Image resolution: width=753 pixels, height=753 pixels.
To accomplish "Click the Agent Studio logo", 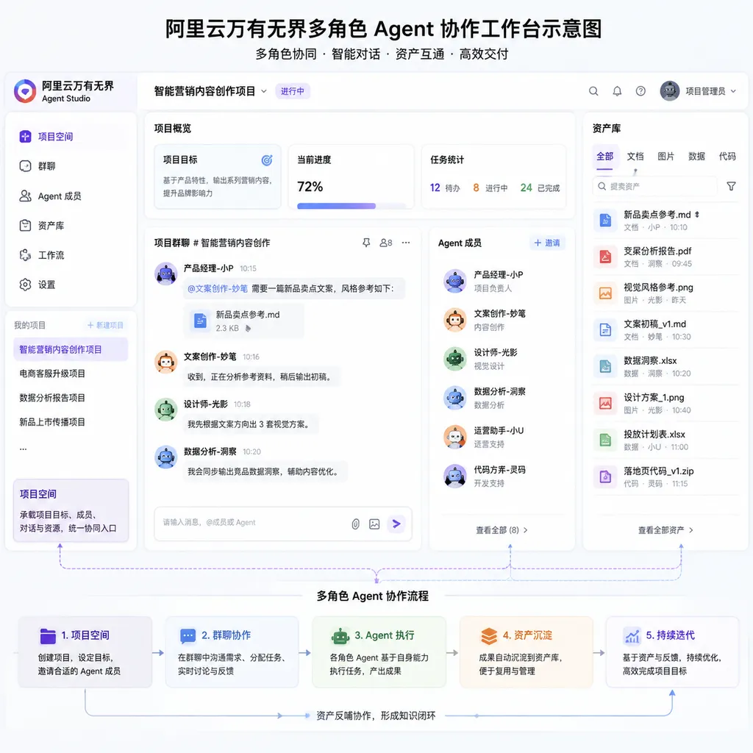I will [25, 91].
